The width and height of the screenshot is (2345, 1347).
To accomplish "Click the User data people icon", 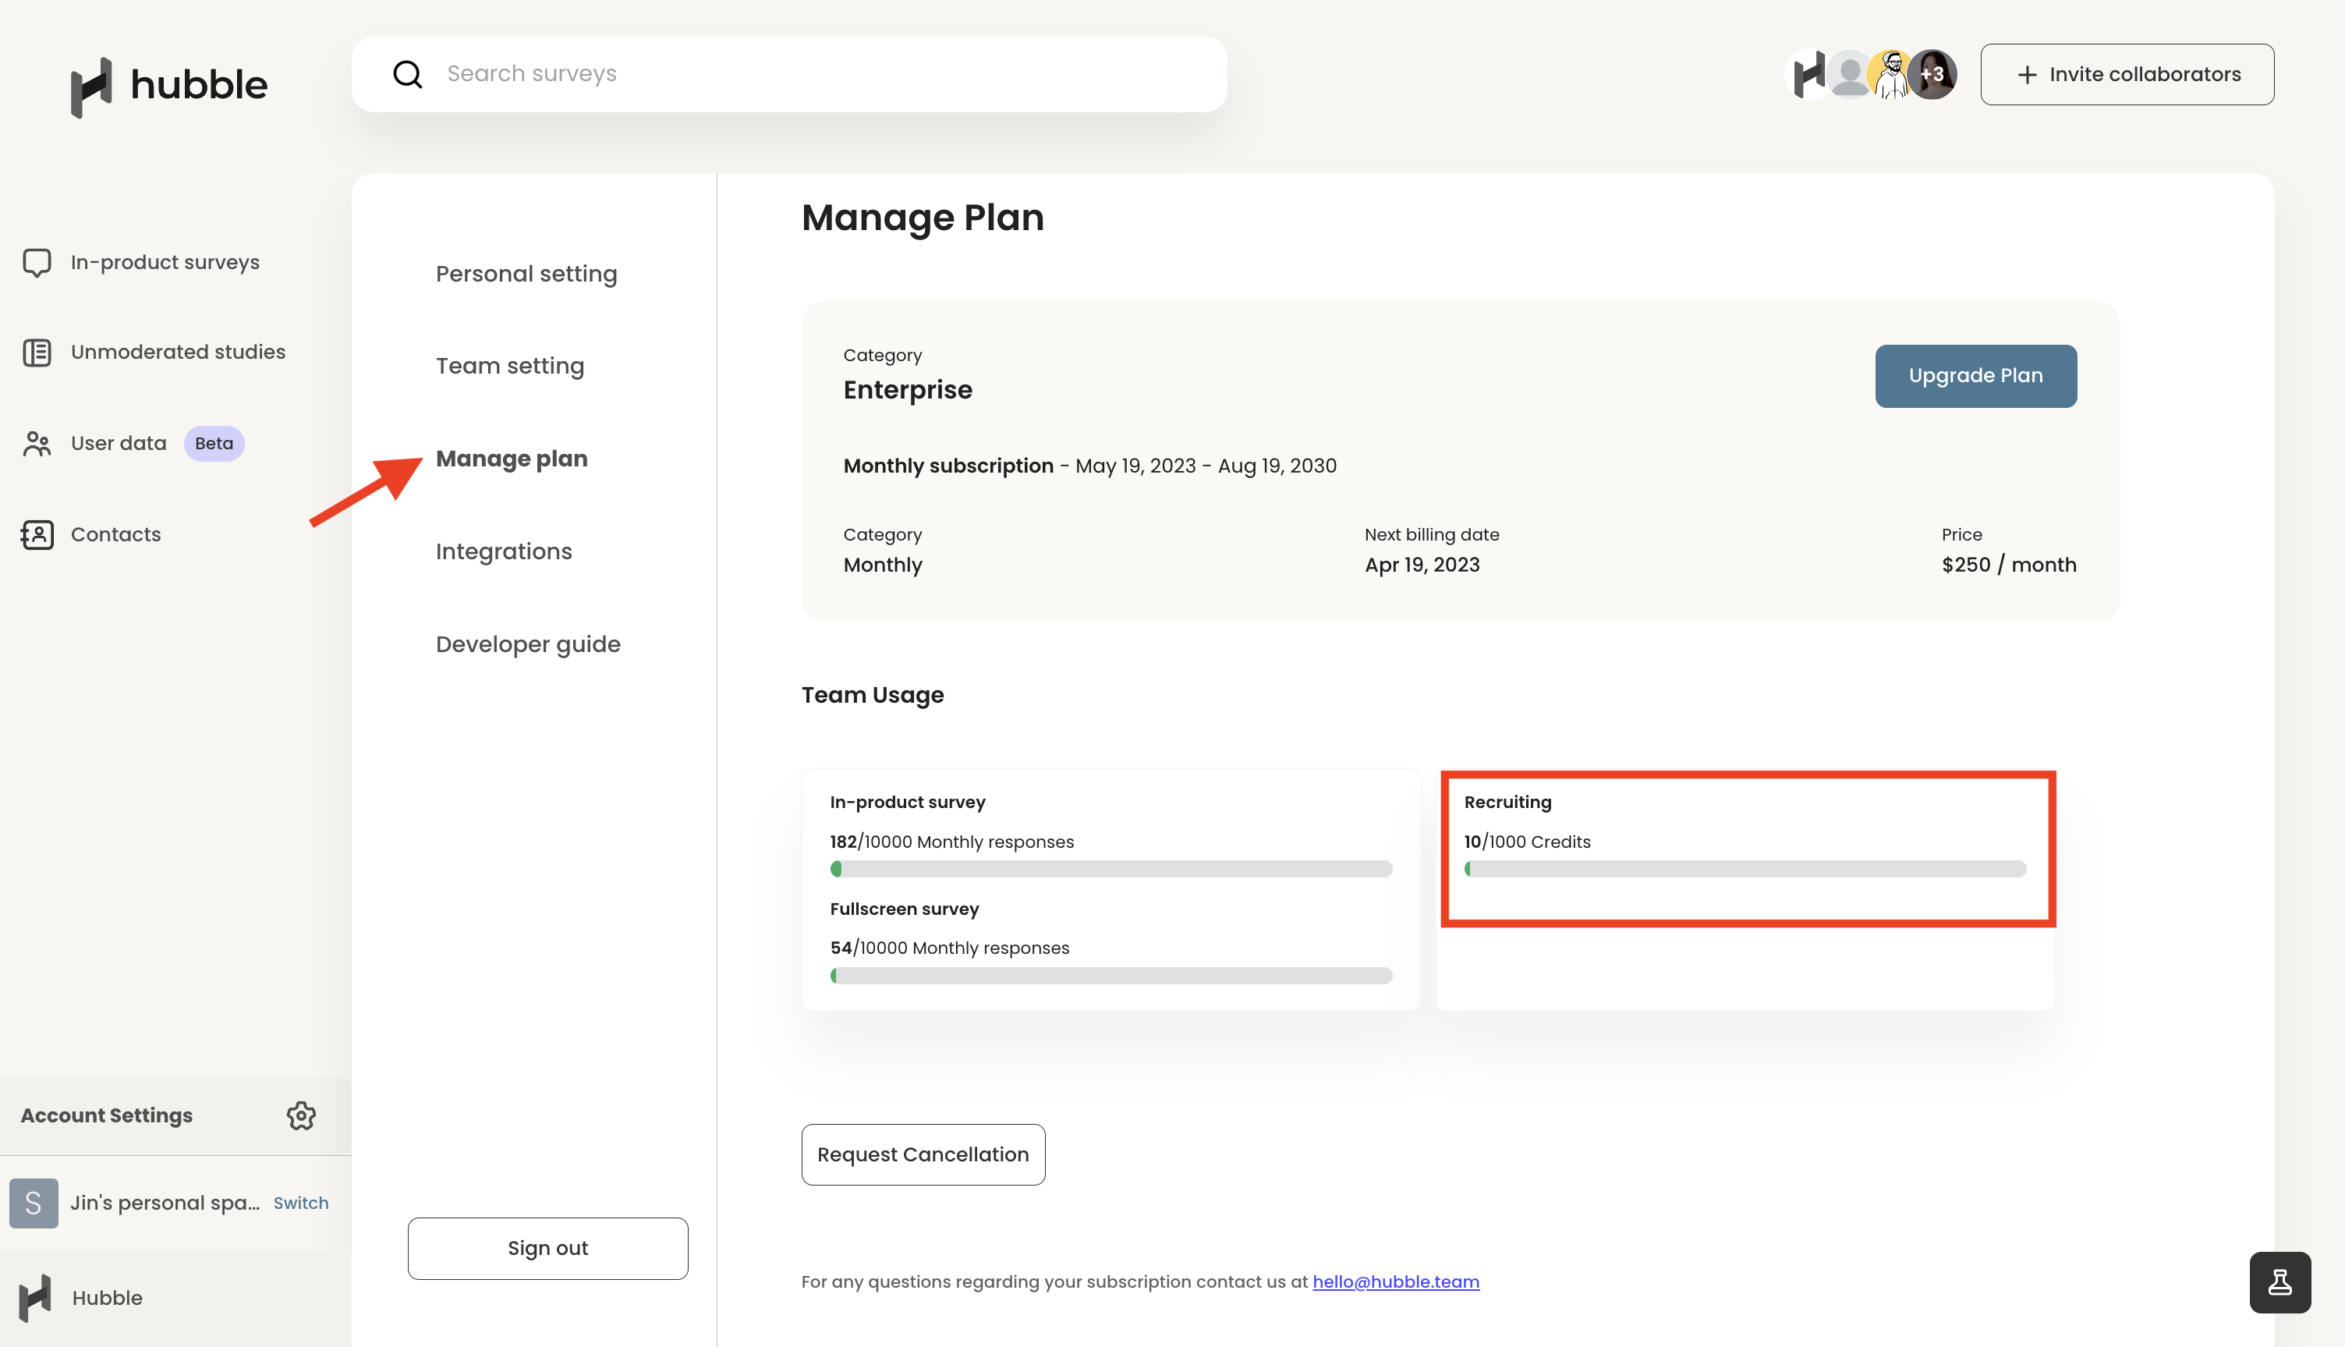I will (x=37, y=443).
